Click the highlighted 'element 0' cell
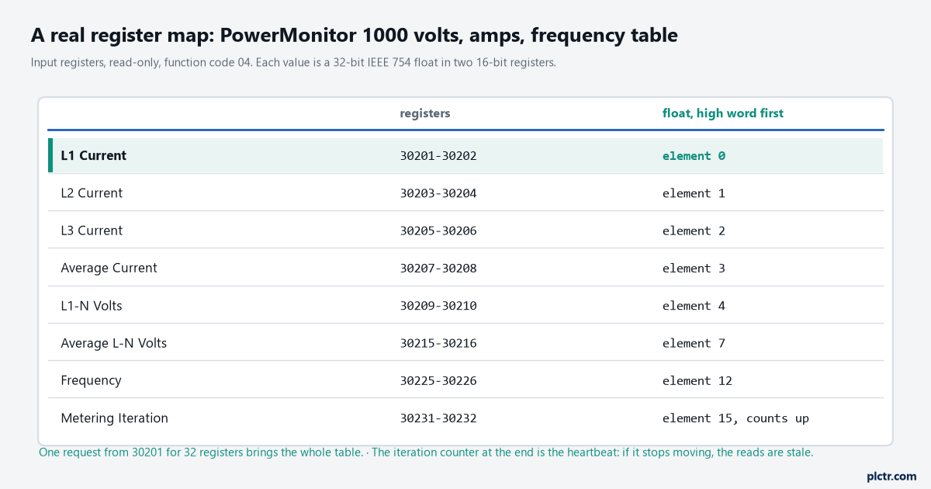Image resolution: width=931 pixels, height=489 pixels. 694,156
